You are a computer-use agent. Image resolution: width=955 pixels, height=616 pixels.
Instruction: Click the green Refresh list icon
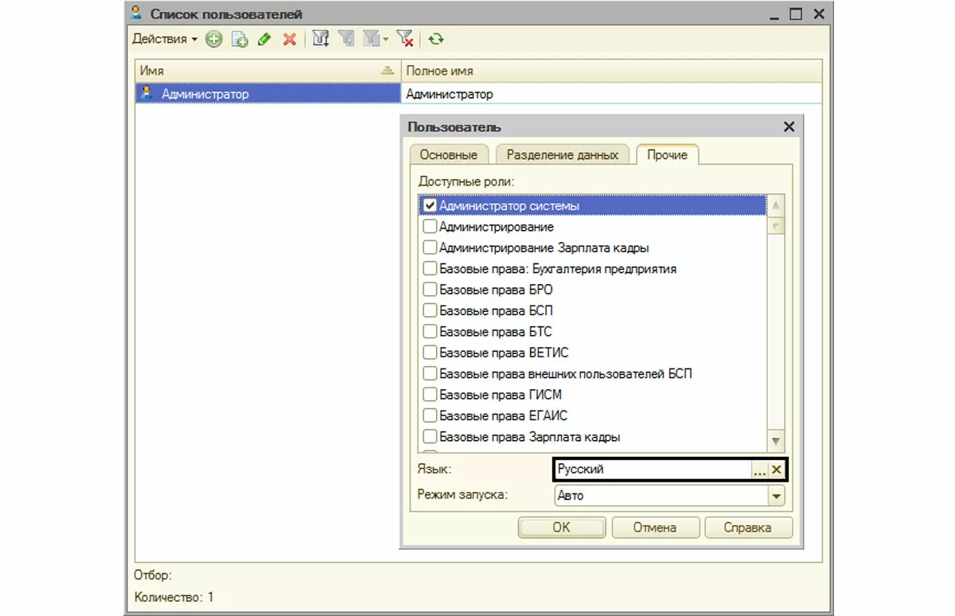(x=435, y=39)
